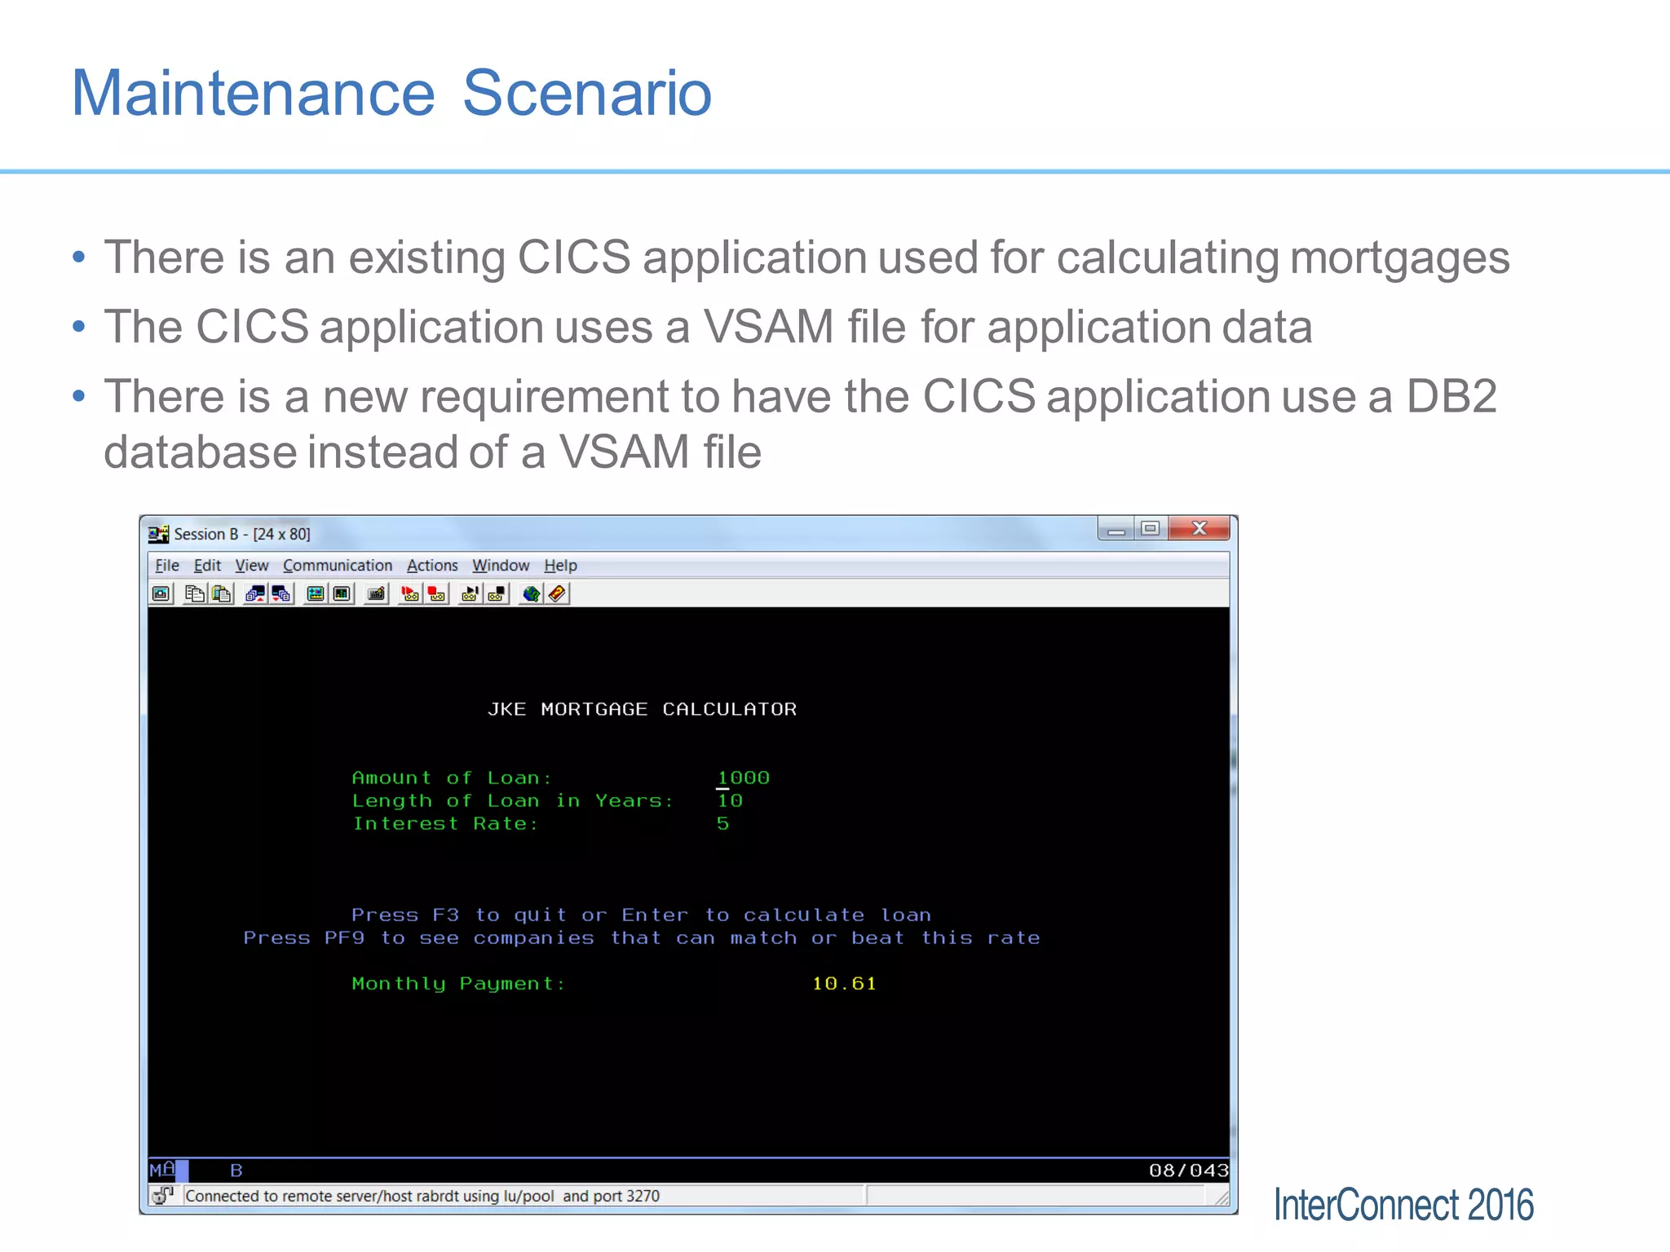Play macro using black play icon
1670x1252 pixels.
point(470,594)
